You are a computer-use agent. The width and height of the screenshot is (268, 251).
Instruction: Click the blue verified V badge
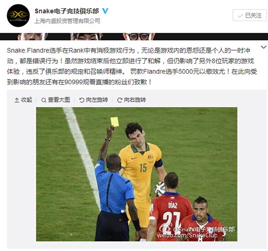click(x=105, y=11)
